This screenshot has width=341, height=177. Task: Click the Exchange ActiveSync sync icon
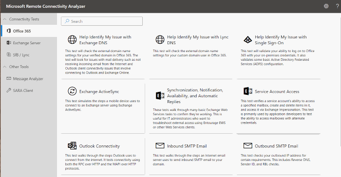point(72,91)
